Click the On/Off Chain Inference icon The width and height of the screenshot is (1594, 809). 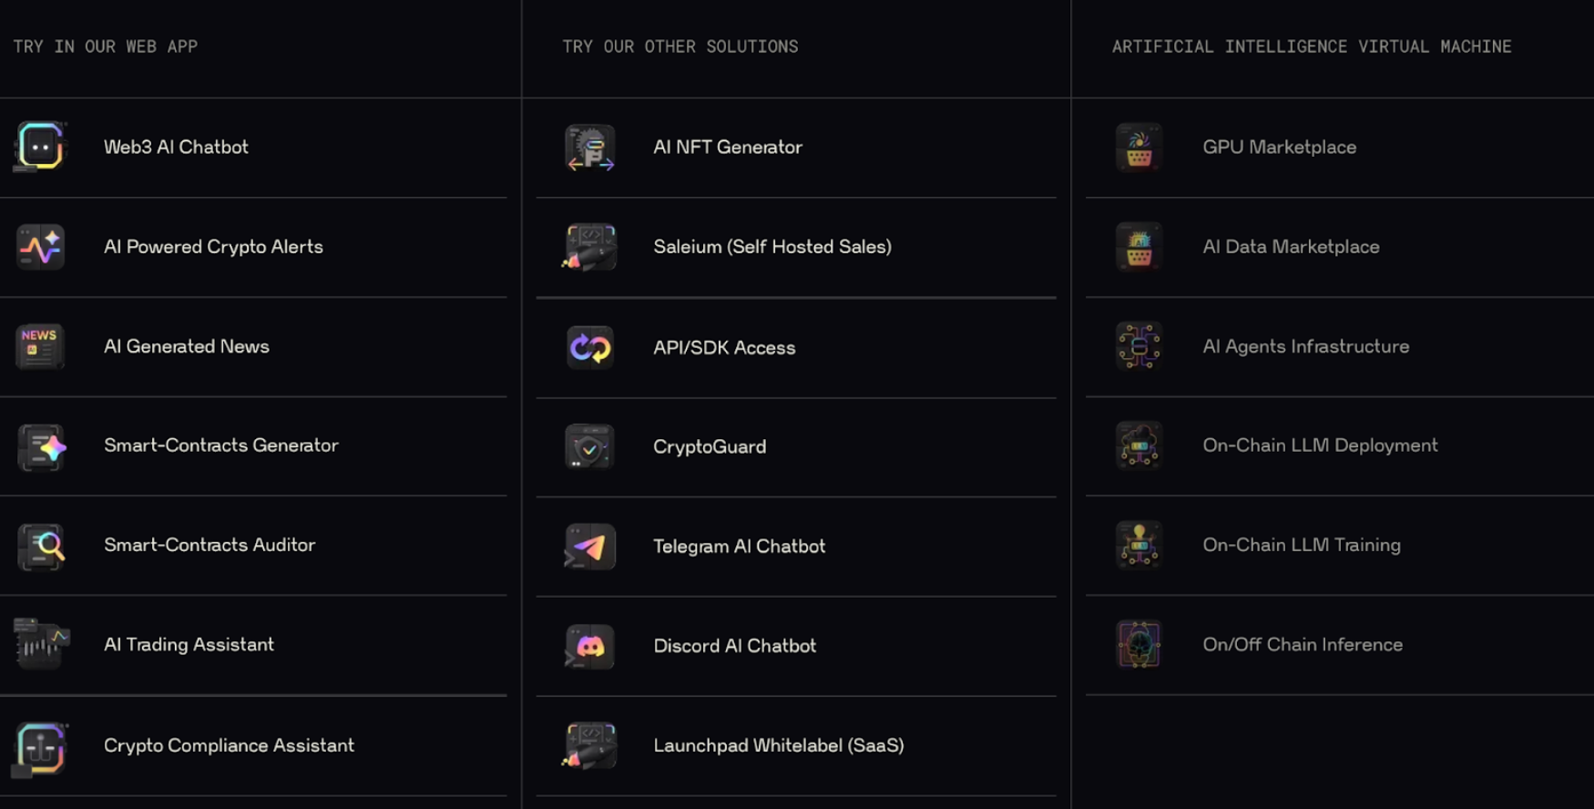pyautogui.click(x=1139, y=645)
